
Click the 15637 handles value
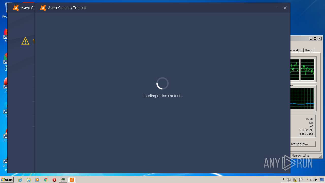[x=309, y=119]
